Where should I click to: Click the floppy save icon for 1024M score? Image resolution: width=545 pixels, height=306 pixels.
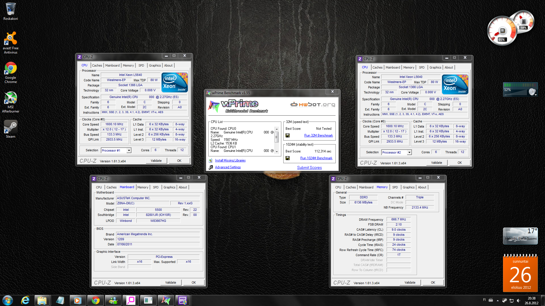tap(288, 158)
